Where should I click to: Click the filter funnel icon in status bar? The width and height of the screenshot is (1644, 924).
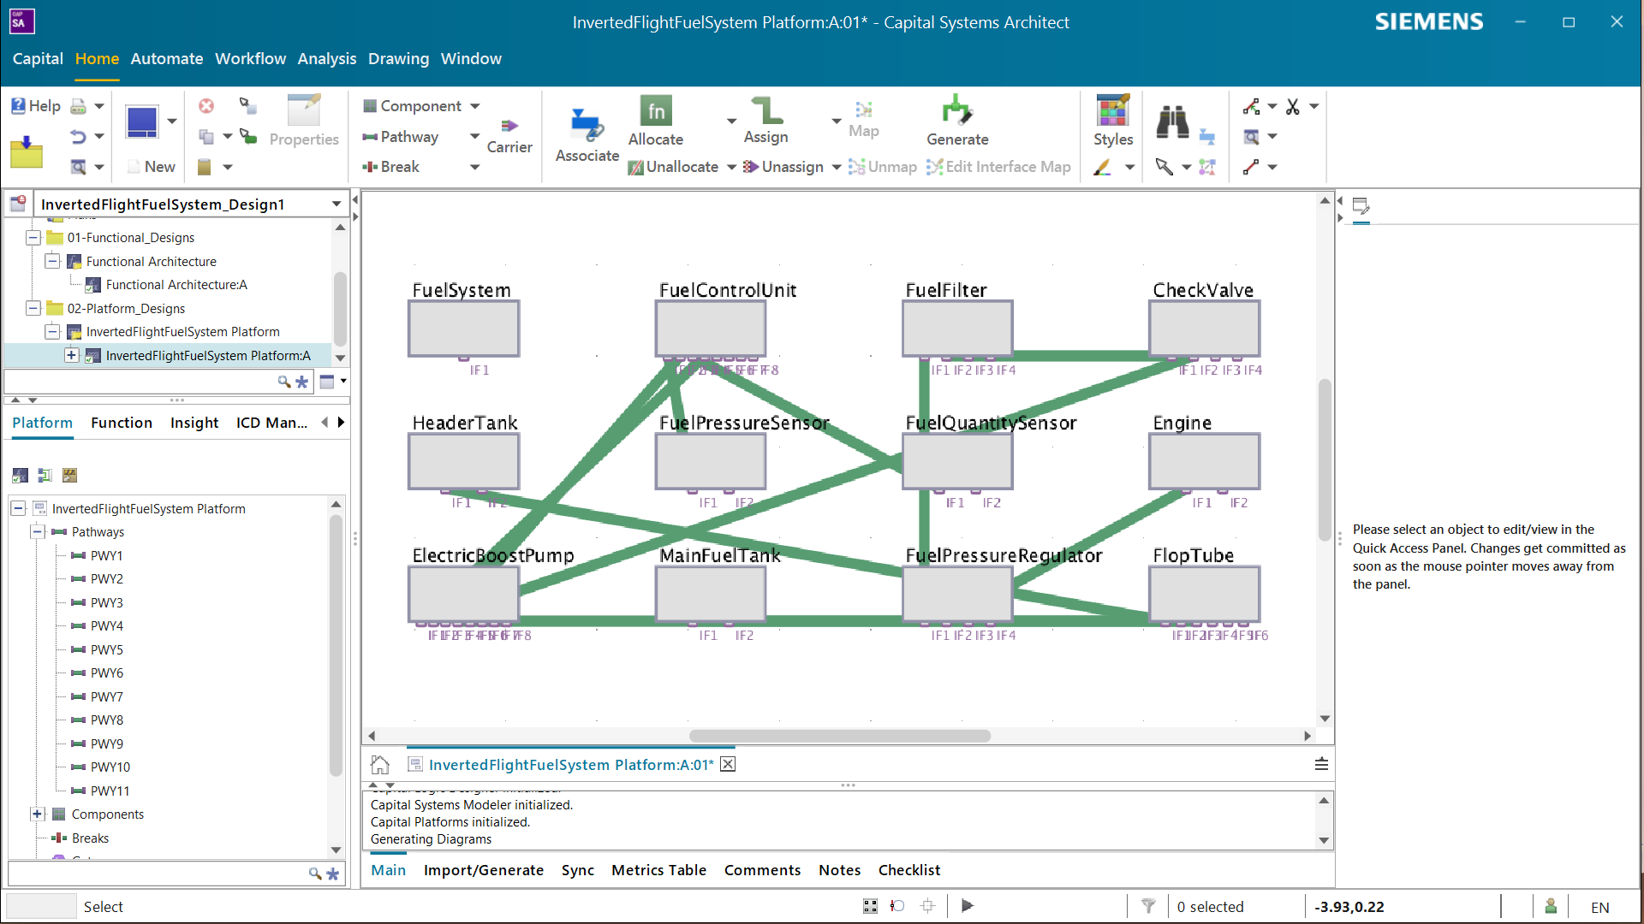coord(1149,906)
